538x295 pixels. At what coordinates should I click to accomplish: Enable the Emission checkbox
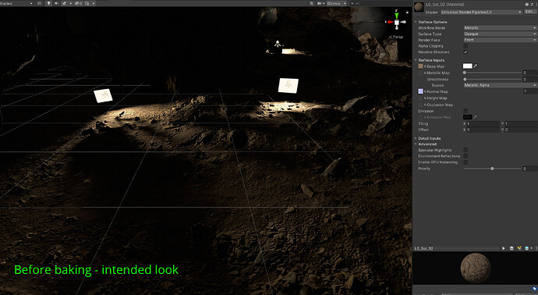tap(465, 111)
